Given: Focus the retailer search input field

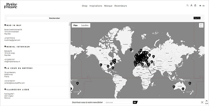Looking at the screenshot, I should pyautogui.click(x=27, y=18).
